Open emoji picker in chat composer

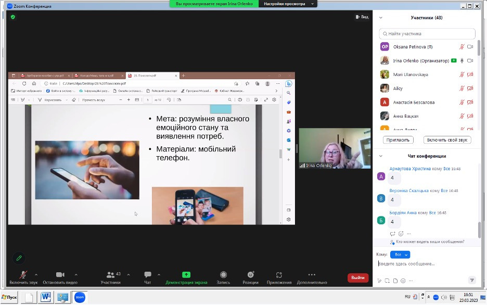[x=403, y=281]
